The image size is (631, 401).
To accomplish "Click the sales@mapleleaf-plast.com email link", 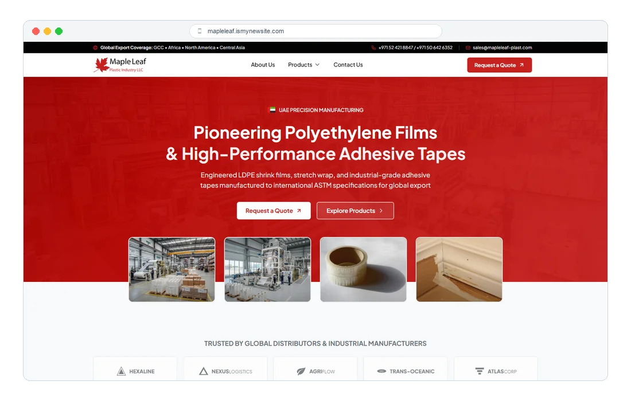I will coord(503,48).
